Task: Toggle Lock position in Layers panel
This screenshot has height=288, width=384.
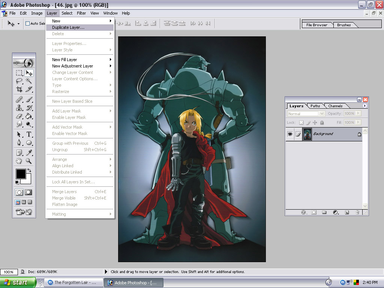Action: click(315, 123)
